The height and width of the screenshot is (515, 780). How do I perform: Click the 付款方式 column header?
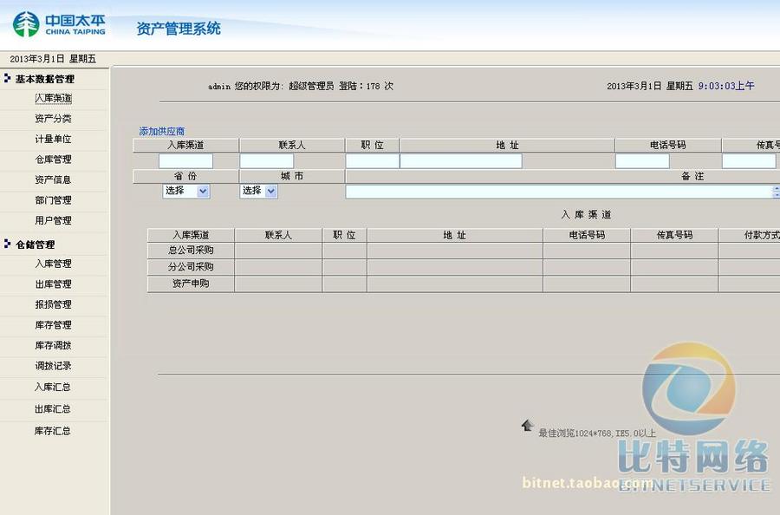[749, 235]
